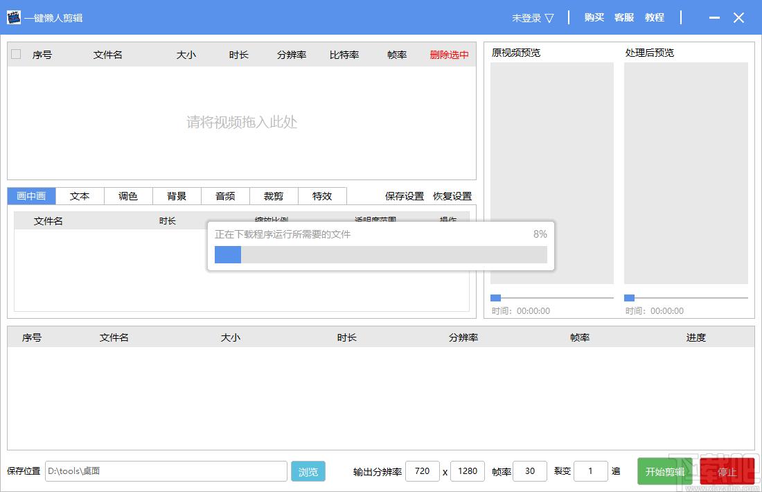Toggle the select-all checkbox beside 序号
This screenshot has height=492, width=762.
pos(16,54)
